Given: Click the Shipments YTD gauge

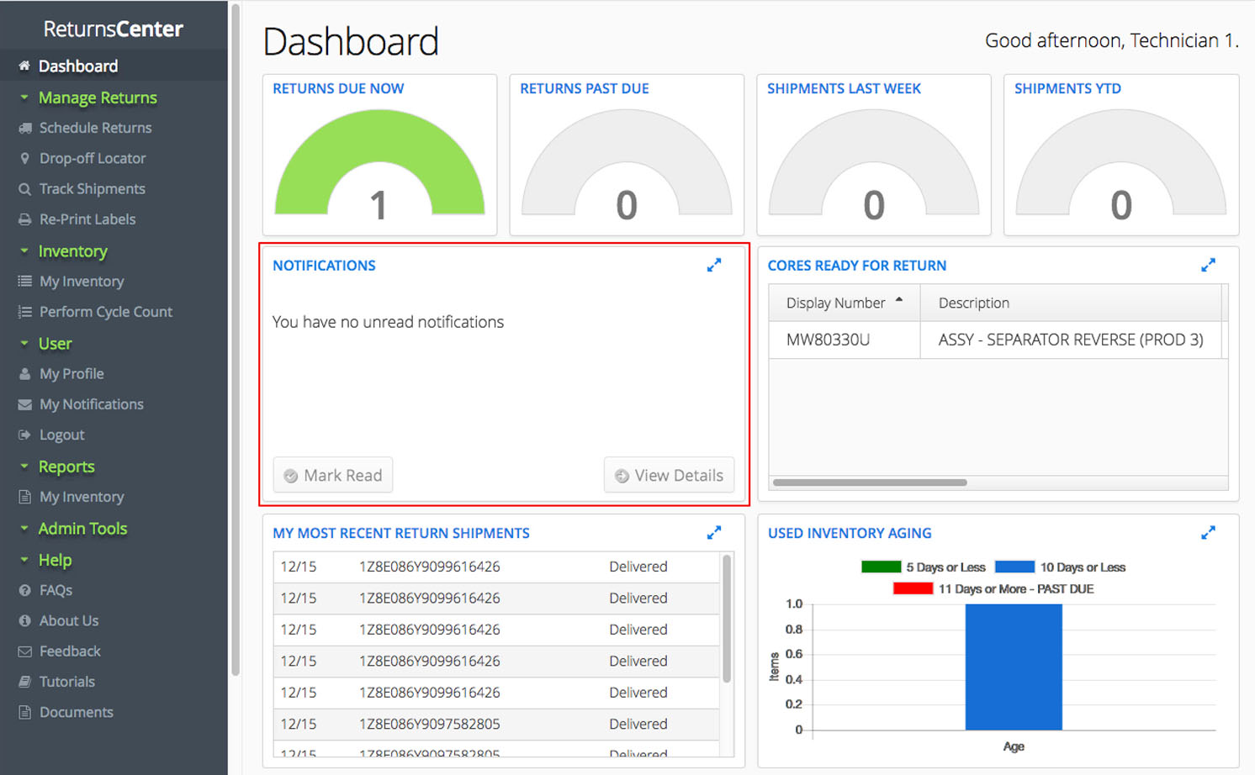Looking at the screenshot, I should pyautogui.click(x=1121, y=164).
